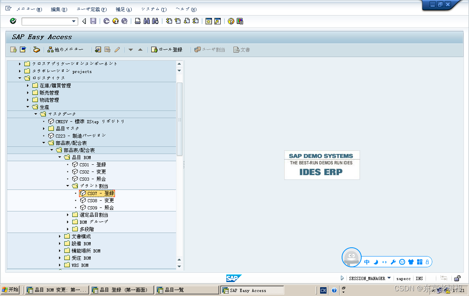
Task: Open the システム menu
Action: pyautogui.click(x=154, y=9)
